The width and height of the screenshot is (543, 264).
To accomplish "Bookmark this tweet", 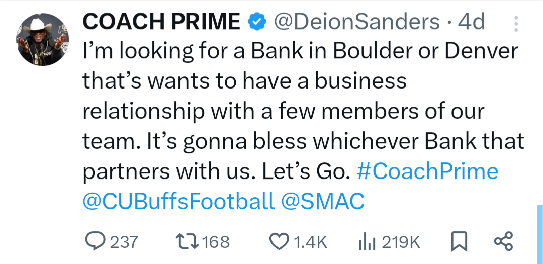I will (459, 242).
